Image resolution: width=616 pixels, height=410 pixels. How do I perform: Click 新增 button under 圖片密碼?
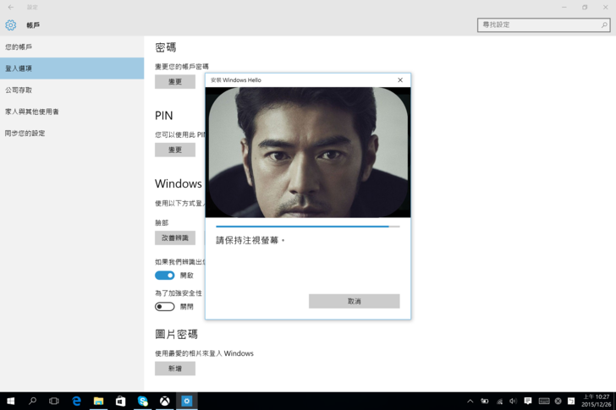tap(175, 369)
